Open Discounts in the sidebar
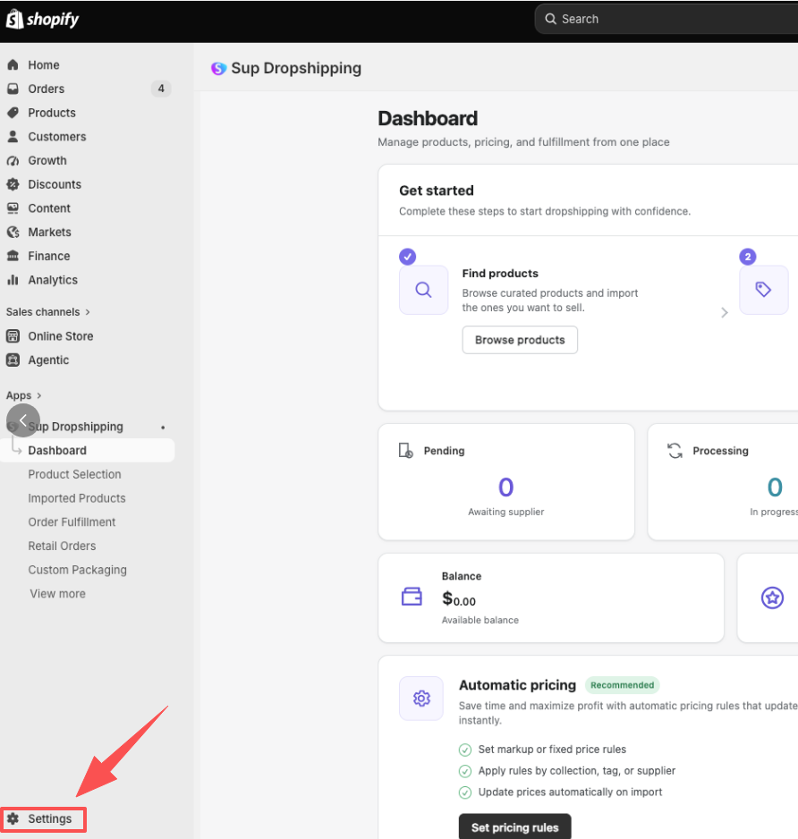The image size is (798, 839). pos(55,184)
